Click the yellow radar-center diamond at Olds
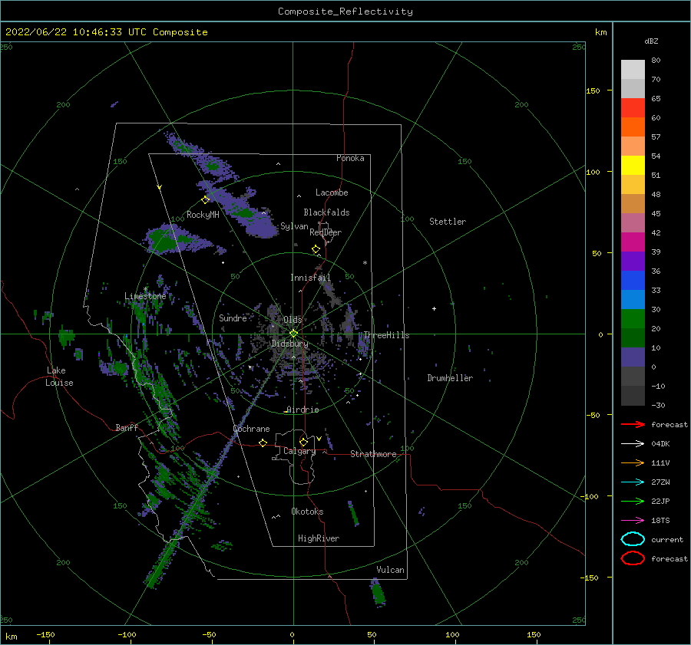 point(293,334)
